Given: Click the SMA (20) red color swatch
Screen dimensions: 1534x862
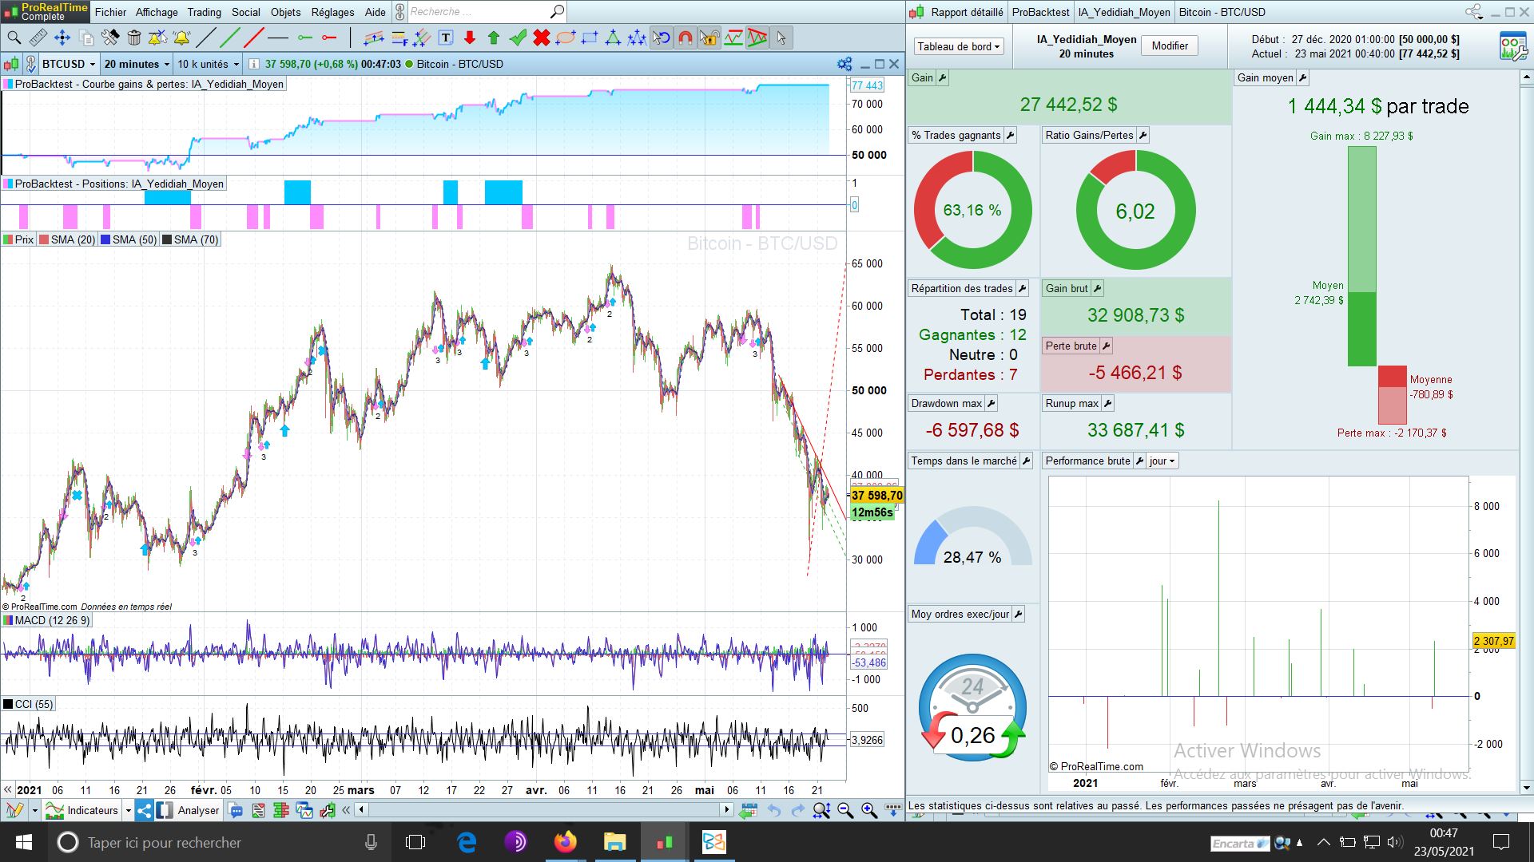Looking at the screenshot, I should pyautogui.click(x=45, y=239).
